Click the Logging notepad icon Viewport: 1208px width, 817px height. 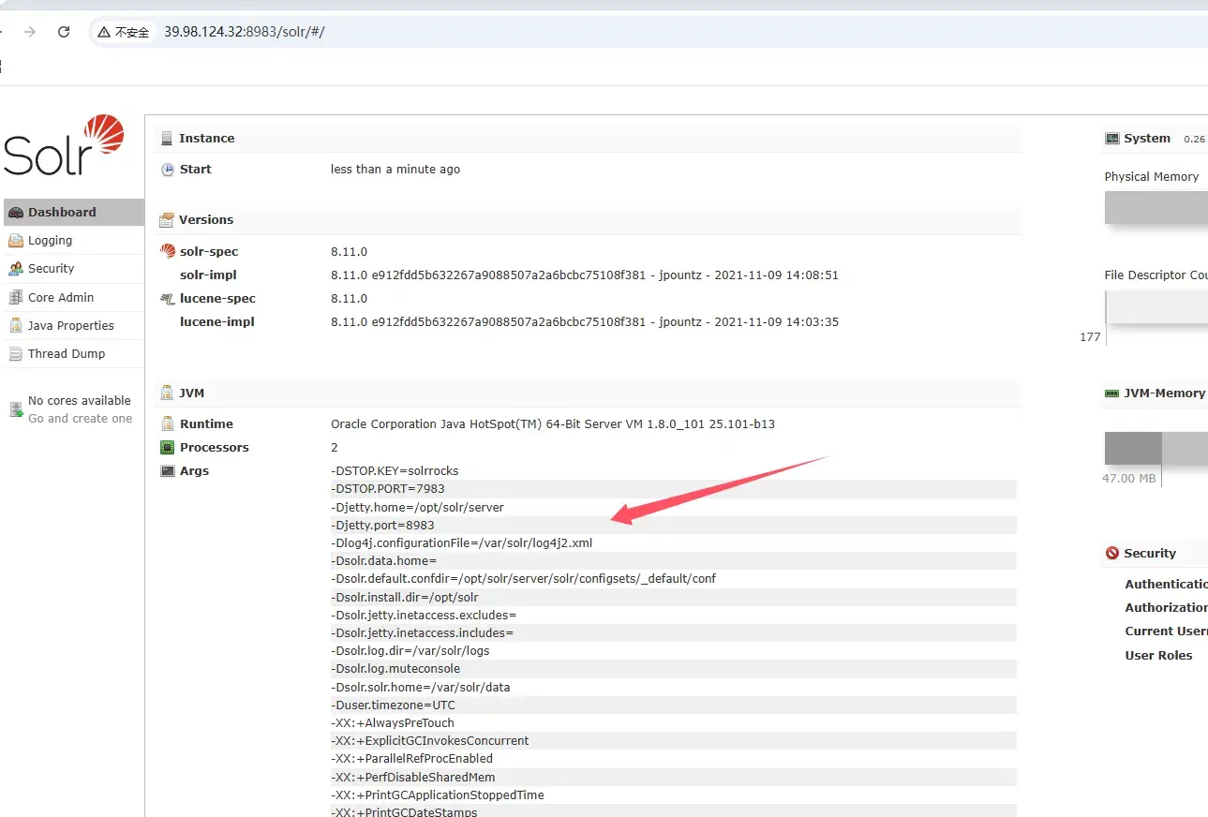coord(16,241)
